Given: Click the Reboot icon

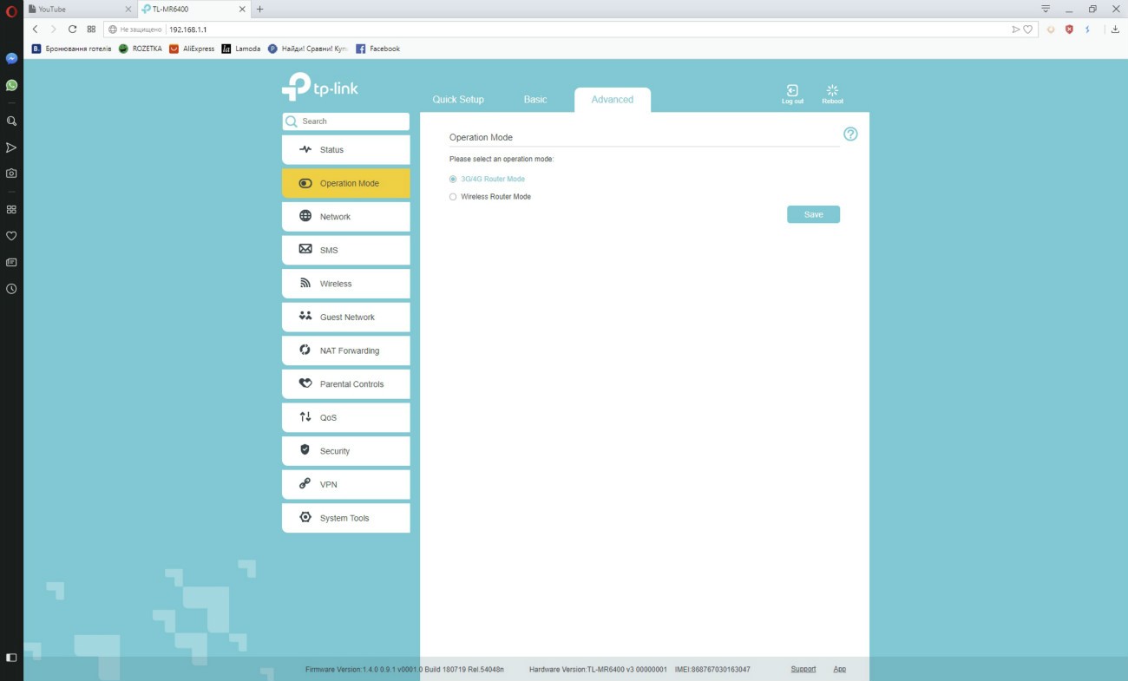Looking at the screenshot, I should tap(832, 91).
